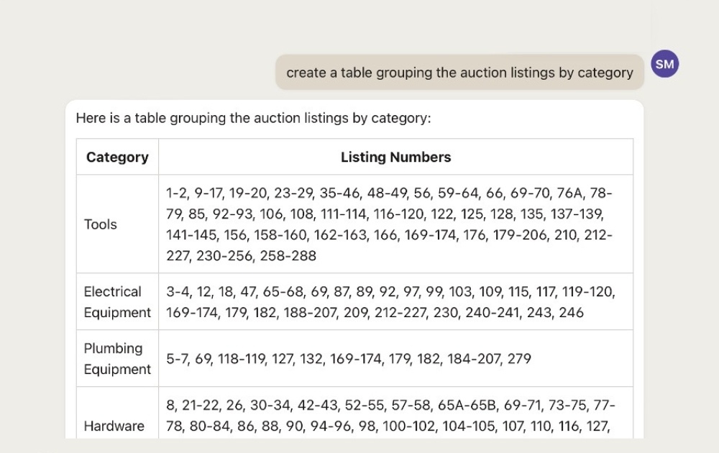Image resolution: width=719 pixels, height=453 pixels.
Task: Click the Plumbing Equipment category cell
Action: click(117, 359)
